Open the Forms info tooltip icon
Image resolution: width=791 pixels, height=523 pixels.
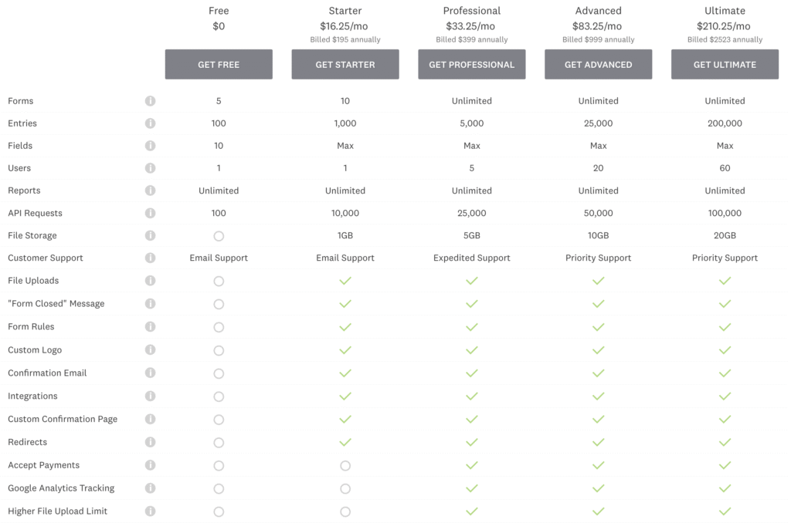click(x=151, y=101)
